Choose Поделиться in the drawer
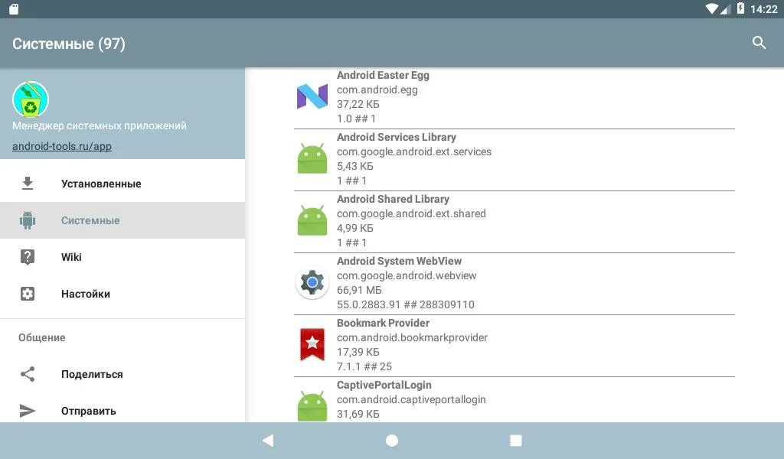 122,374
